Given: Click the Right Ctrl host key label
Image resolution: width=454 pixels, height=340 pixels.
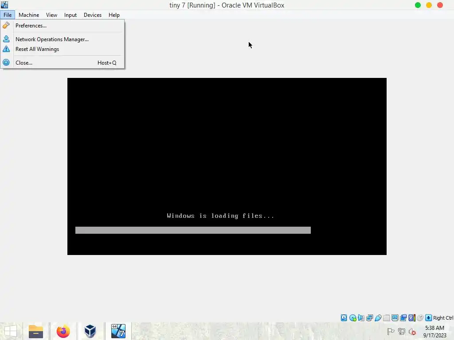Looking at the screenshot, I should [443, 318].
